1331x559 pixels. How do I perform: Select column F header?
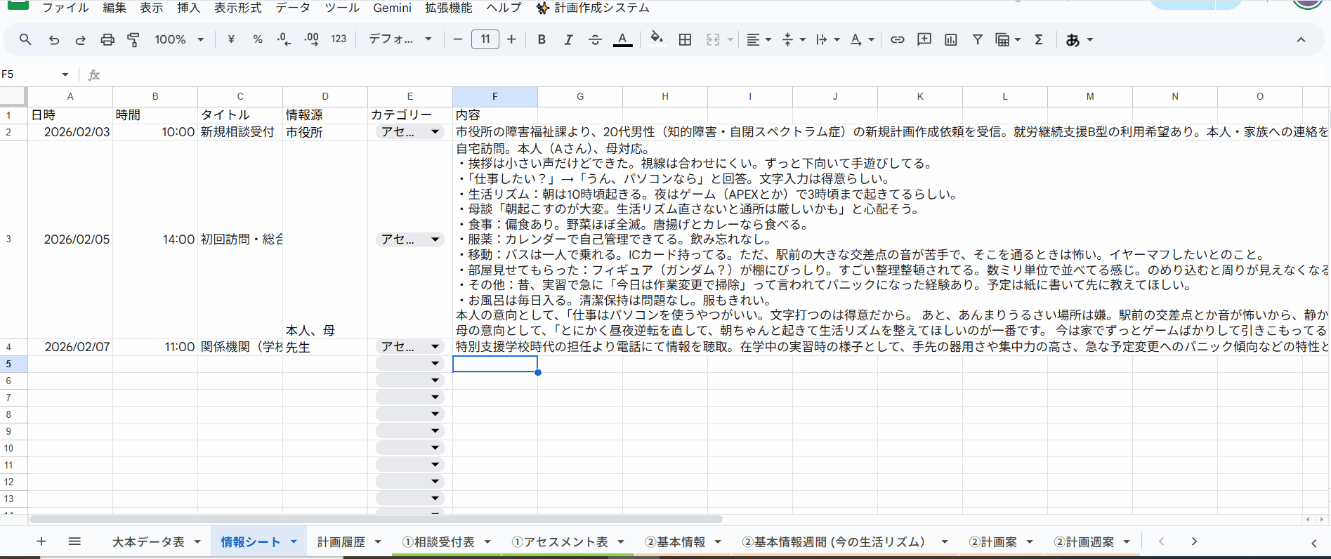click(495, 96)
